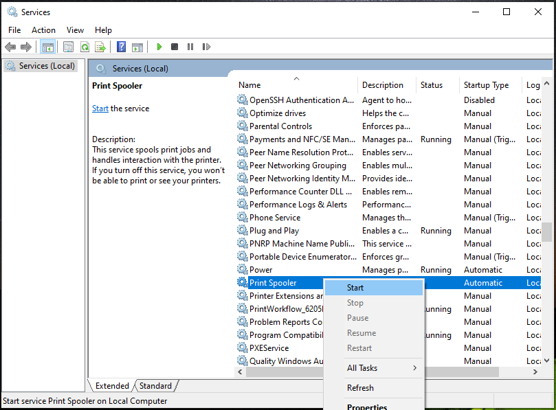The width and height of the screenshot is (556, 410).
Task: Click the Refresh toolbar icon
Action: [85, 47]
